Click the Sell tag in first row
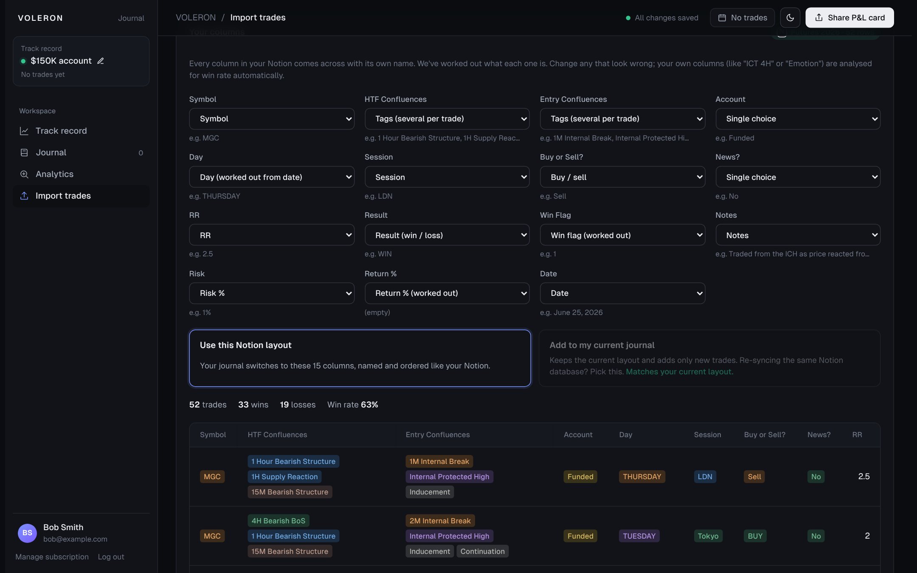Image resolution: width=917 pixels, height=573 pixels. coord(754,477)
